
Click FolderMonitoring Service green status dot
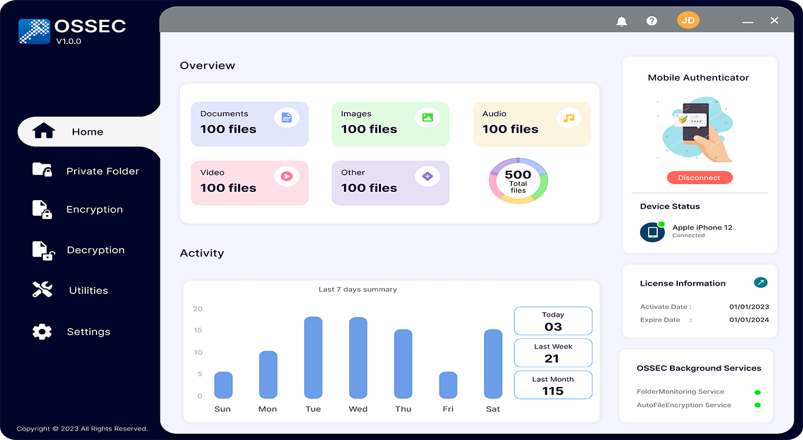coord(757,392)
